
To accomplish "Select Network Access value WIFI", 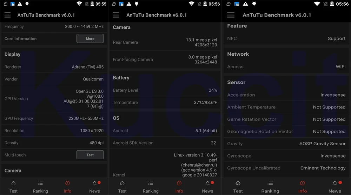I will coord(340,67).
